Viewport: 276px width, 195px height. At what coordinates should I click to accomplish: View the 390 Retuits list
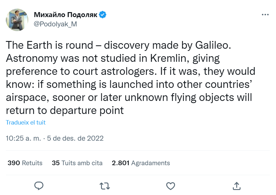25,163
